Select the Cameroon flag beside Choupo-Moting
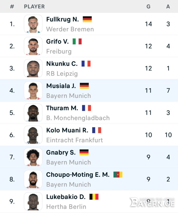This screenshot has width=178, height=214. coord(118,175)
